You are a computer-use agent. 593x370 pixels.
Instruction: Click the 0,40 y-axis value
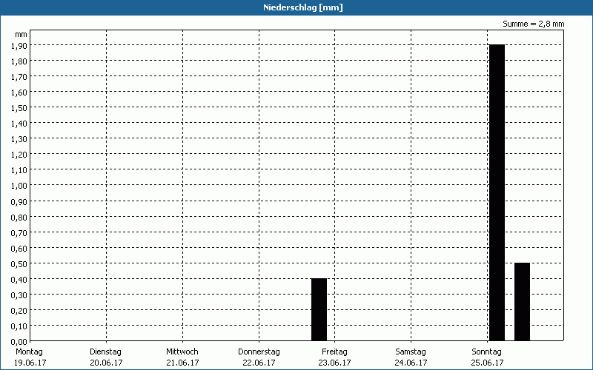tap(19, 279)
